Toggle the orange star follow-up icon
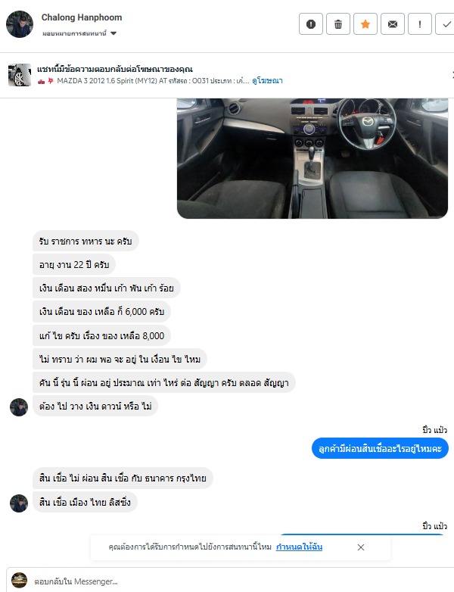The height and width of the screenshot is (592, 454). tap(365, 24)
